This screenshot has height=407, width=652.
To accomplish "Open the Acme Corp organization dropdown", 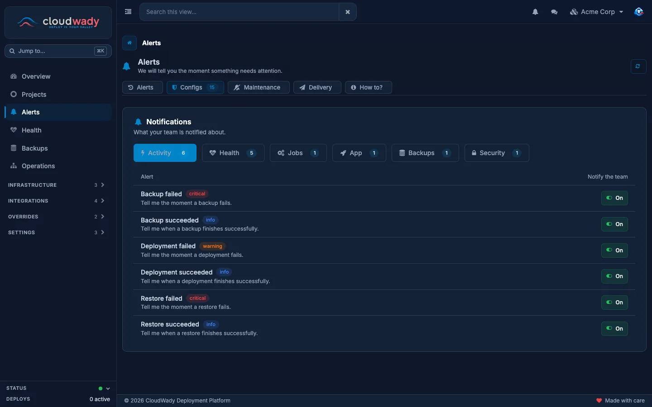I will [596, 12].
